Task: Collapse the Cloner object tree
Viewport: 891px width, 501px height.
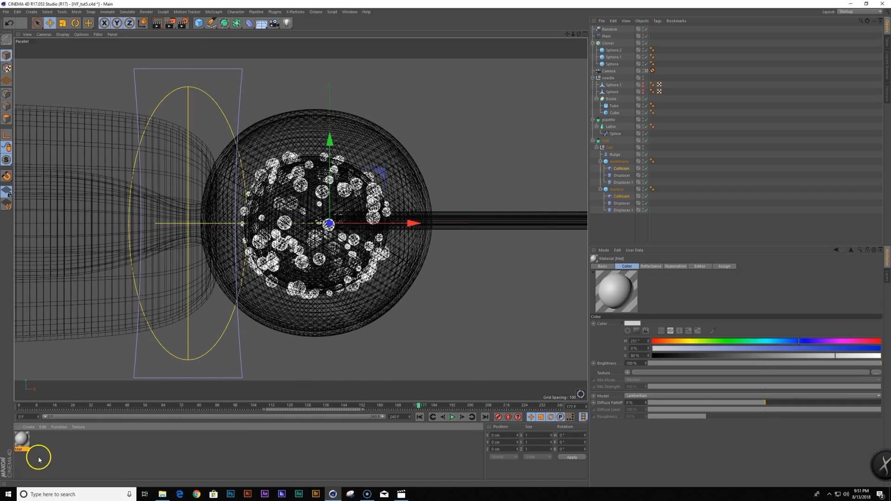Action: (x=593, y=43)
